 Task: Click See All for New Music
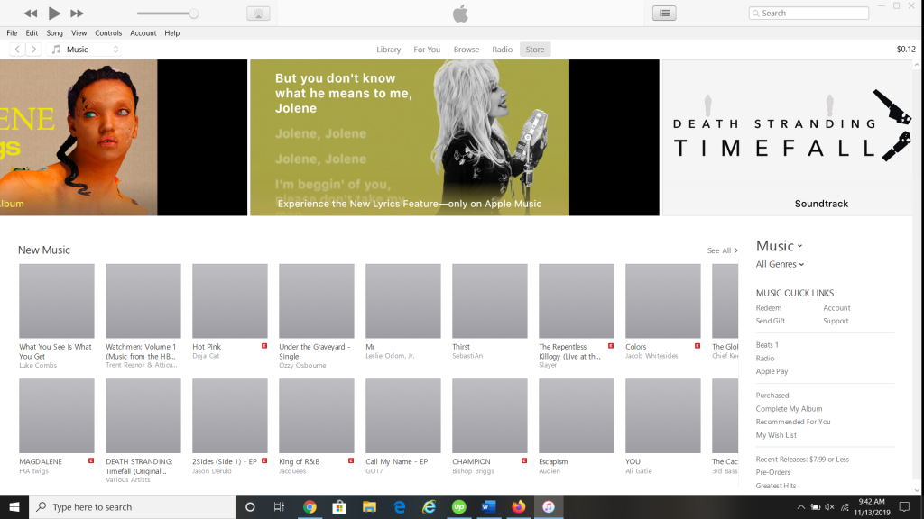click(x=722, y=250)
